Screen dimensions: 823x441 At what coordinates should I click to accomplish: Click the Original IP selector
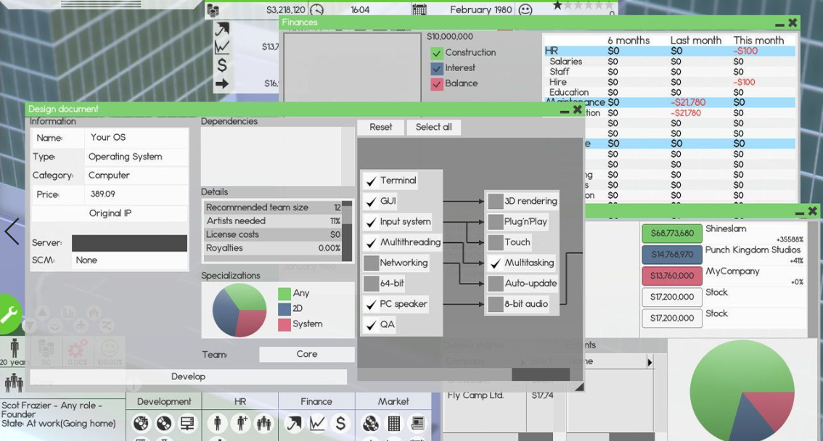[110, 213]
